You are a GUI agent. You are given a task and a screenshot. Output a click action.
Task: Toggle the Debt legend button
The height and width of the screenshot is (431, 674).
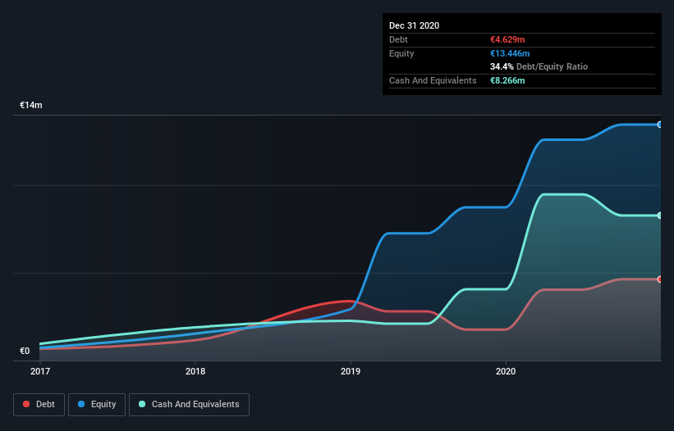(x=39, y=405)
